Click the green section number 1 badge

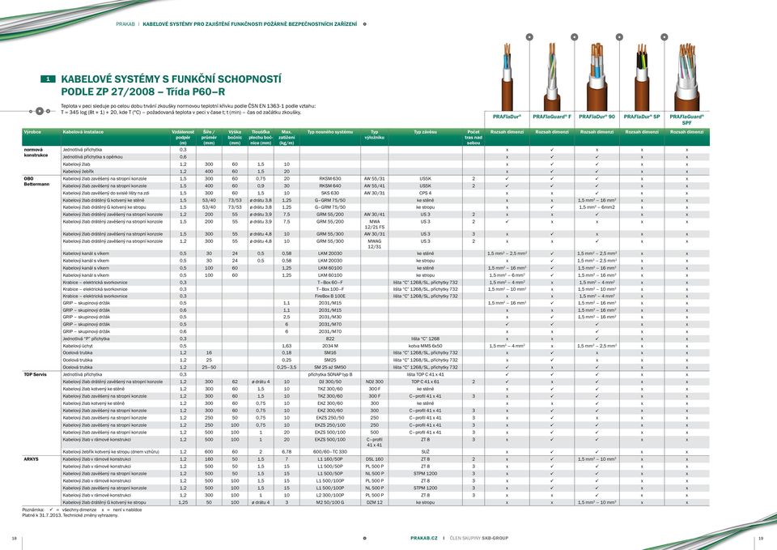coord(48,79)
